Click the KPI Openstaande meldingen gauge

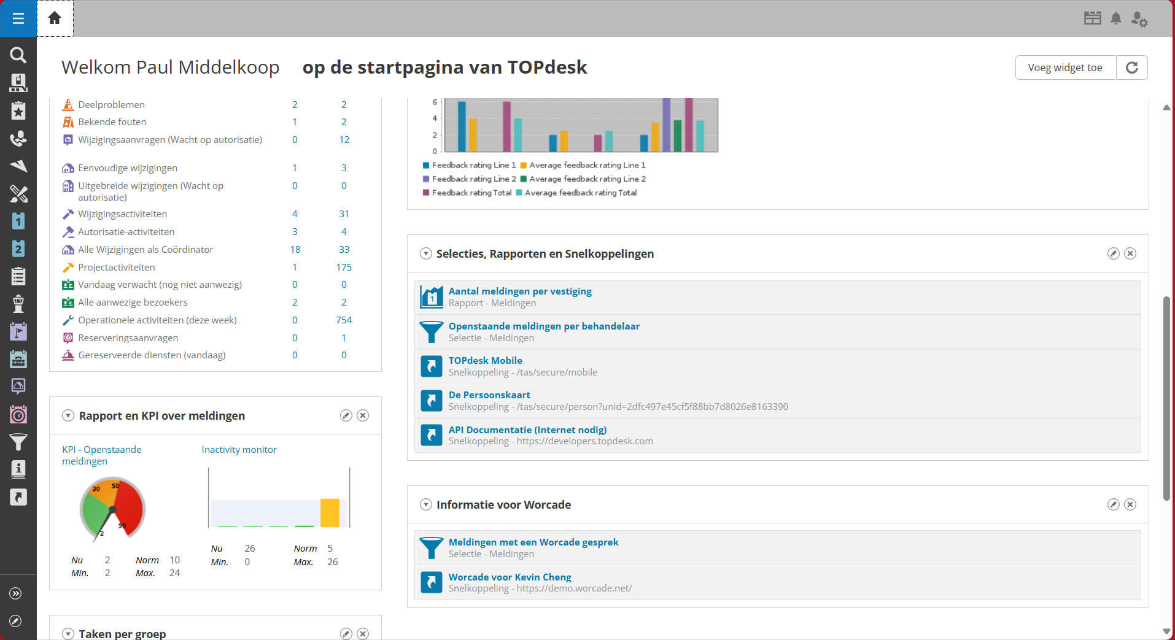click(x=112, y=509)
